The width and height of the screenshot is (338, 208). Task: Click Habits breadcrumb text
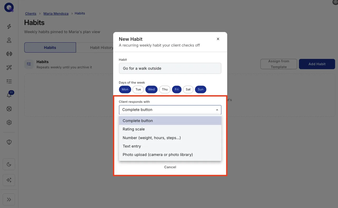80,13
